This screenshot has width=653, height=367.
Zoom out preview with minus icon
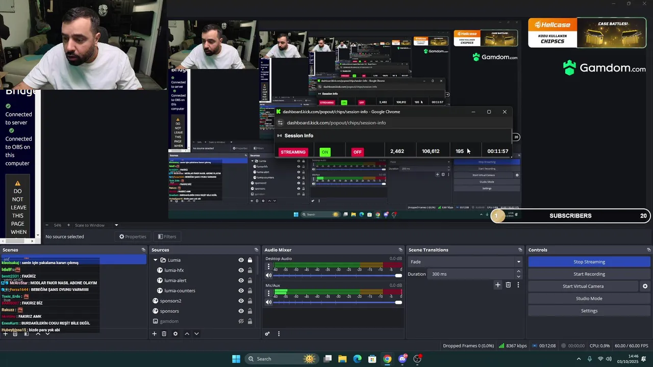click(x=47, y=225)
